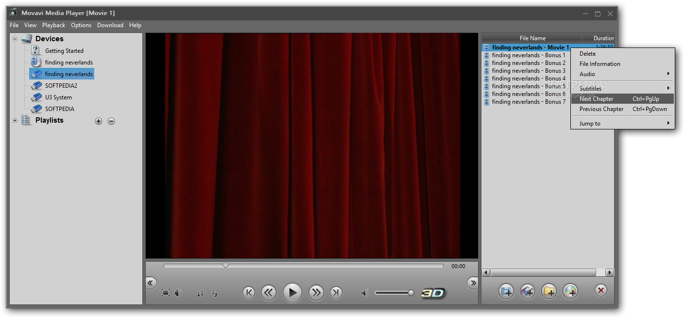Sort by File Name column header
This screenshot has width=685, height=318.
click(532, 38)
